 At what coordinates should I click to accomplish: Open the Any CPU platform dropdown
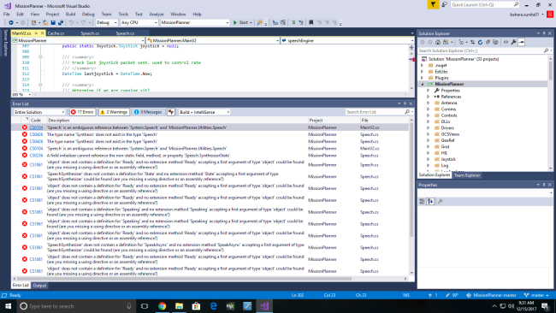[x=139, y=22]
